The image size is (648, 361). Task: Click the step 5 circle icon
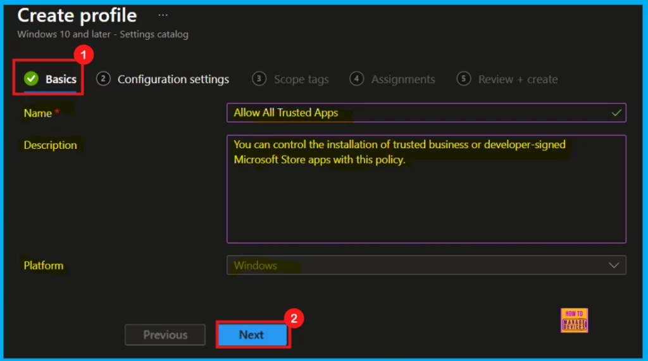click(463, 79)
